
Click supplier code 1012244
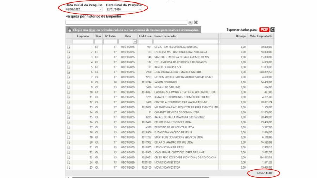[x=147, y=82]
